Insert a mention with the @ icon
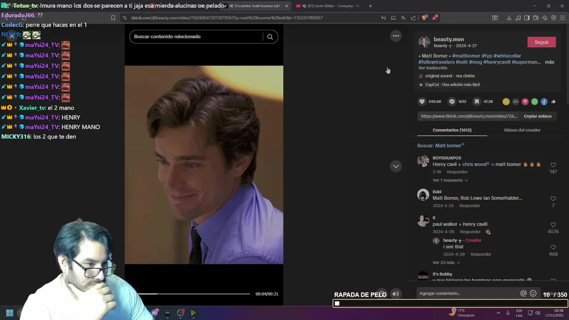Screen dimensions: 569x320 coord(523,293)
